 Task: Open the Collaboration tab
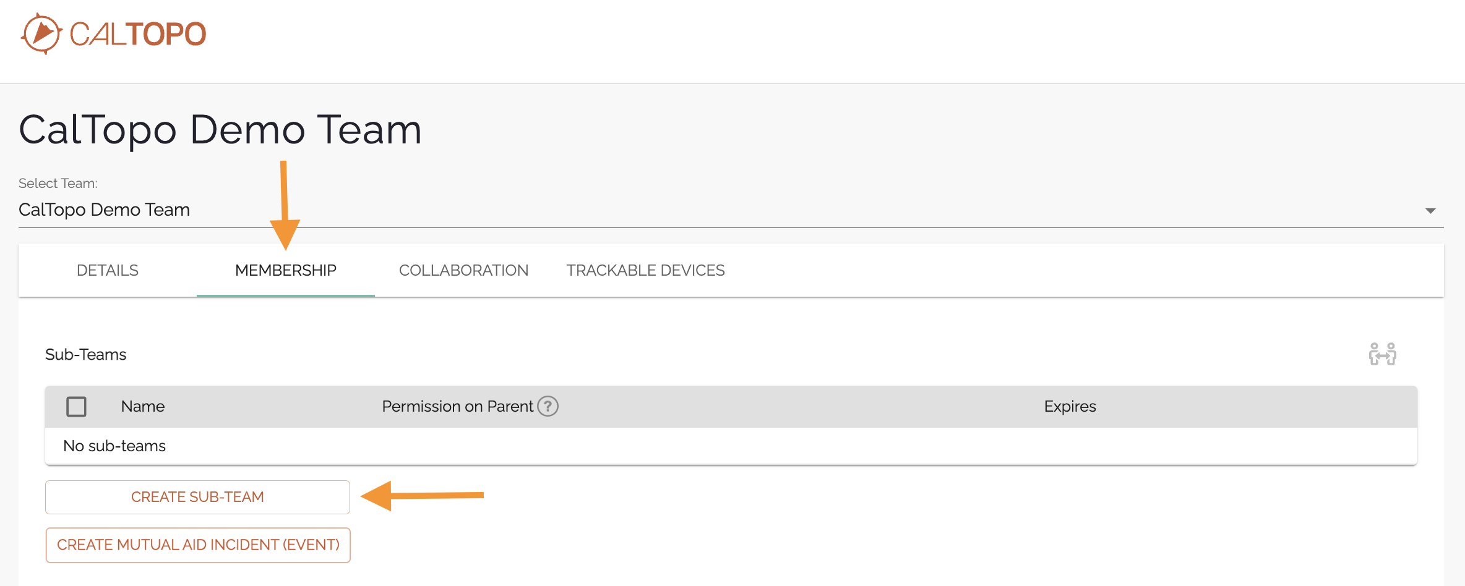pyautogui.click(x=463, y=270)
